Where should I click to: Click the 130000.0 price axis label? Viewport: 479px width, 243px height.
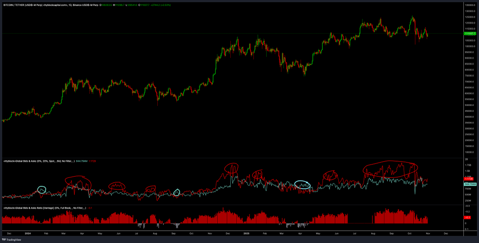[x=470, y=11]
